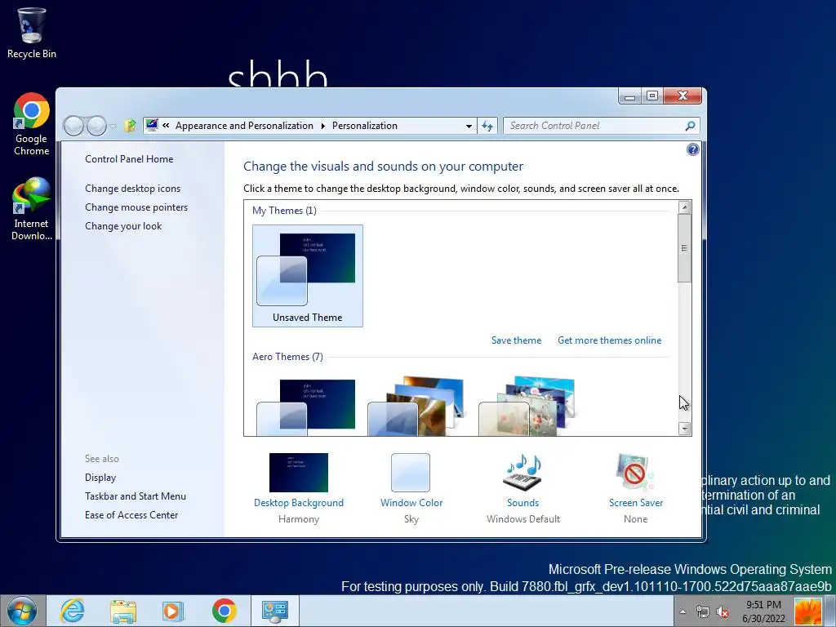Image resolution: width=836 pixels, height=627 pixels.
Task: Click the network icon in system tray
Action: [x=703, y=612]
